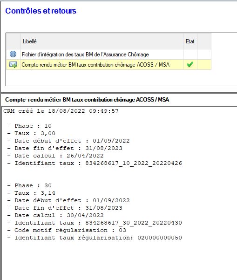Screen dimensions: 237x280
Task: Click the Libellé column header
Action: [102, 41]
